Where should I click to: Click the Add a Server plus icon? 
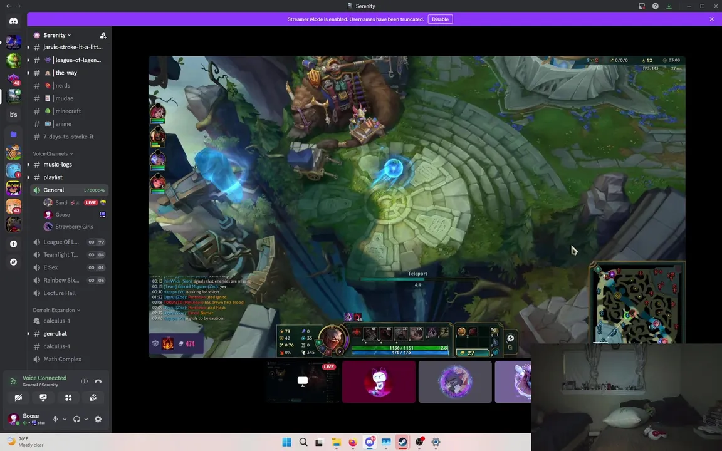tap(13, 244)
